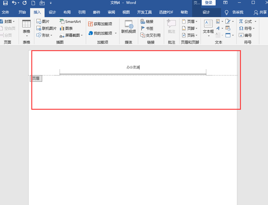Click the Save icon in title bar
Viewport: 268px width, 205px height.
5,3
